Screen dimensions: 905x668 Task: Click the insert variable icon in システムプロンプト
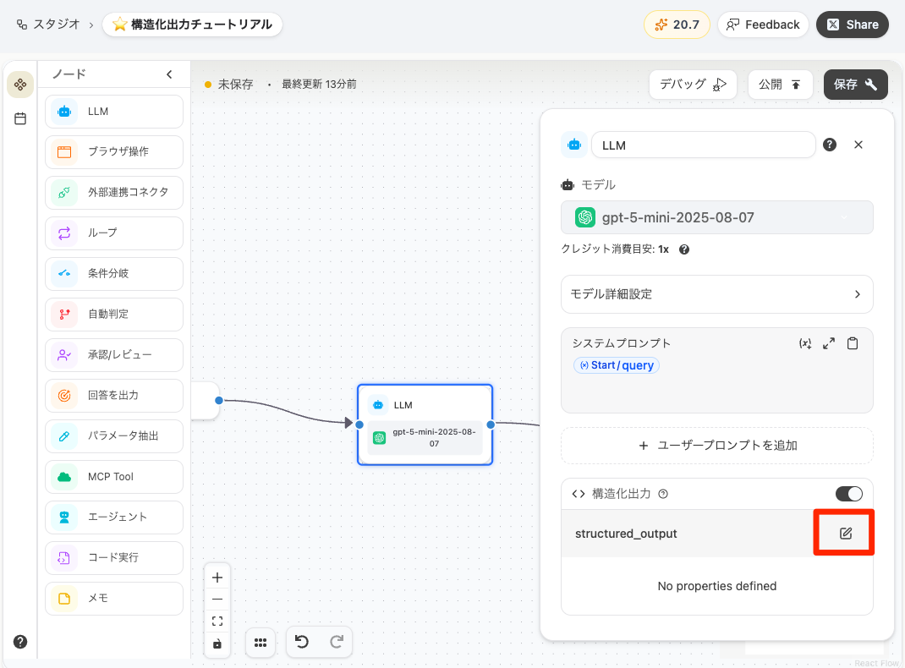[805, 343]
